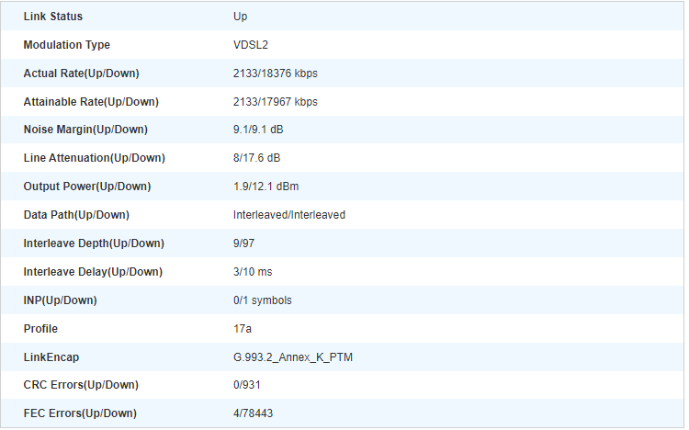
Task: Select the Profile value 17a
Action: [243, 329]
